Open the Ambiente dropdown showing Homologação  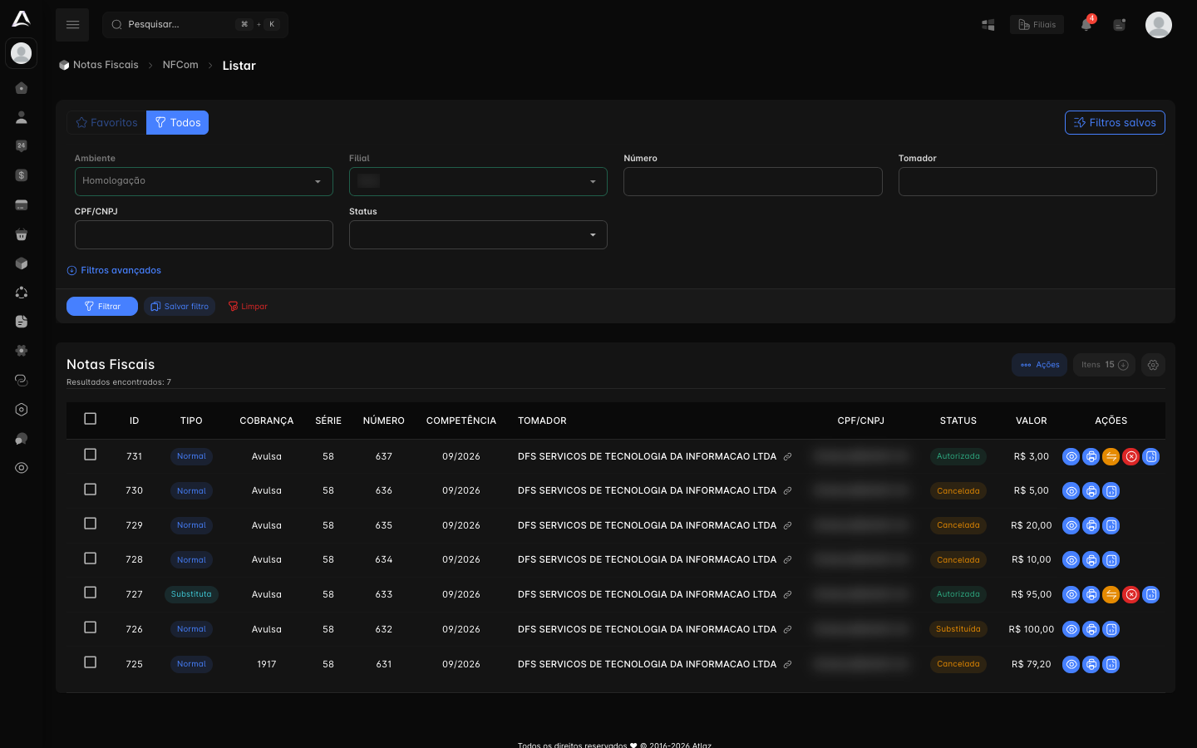pyautogui.click(x=204, y=181)
